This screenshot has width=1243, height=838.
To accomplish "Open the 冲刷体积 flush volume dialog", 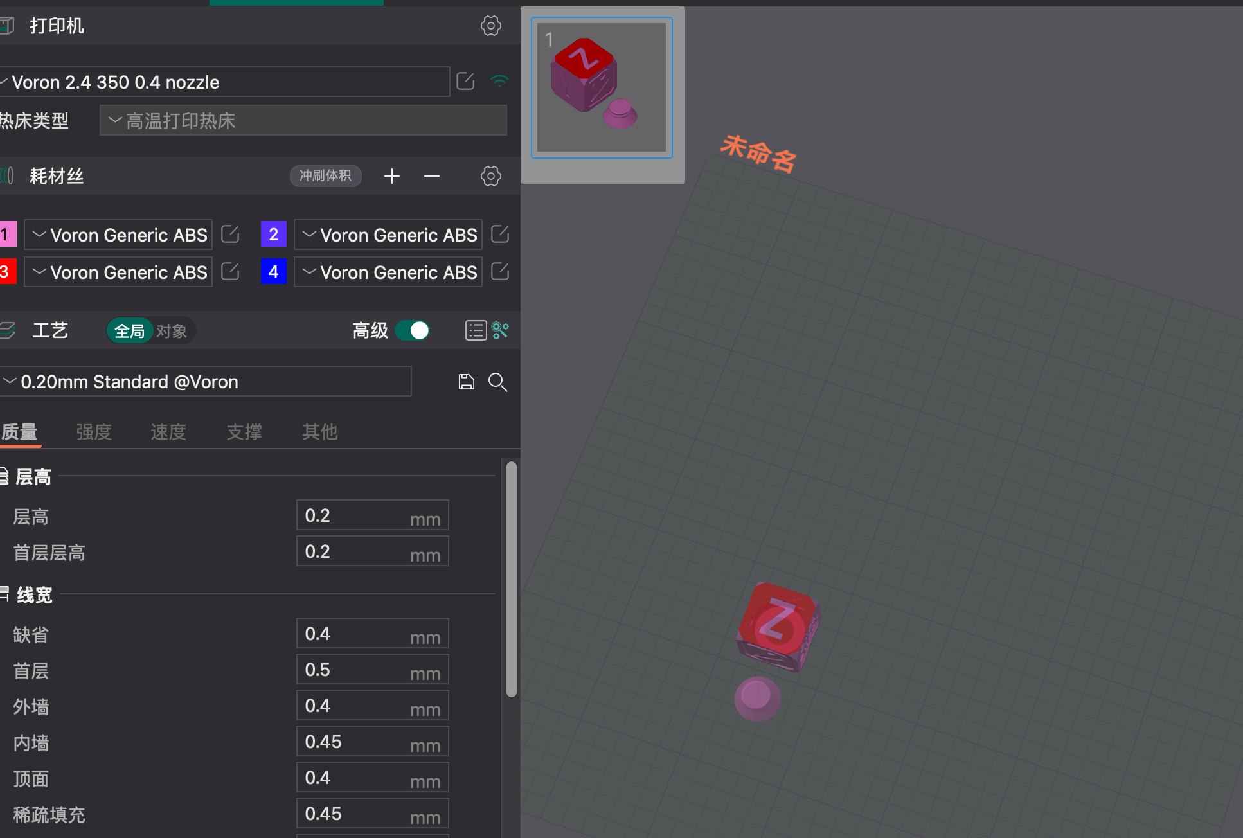I will click(x=325, y=176).
